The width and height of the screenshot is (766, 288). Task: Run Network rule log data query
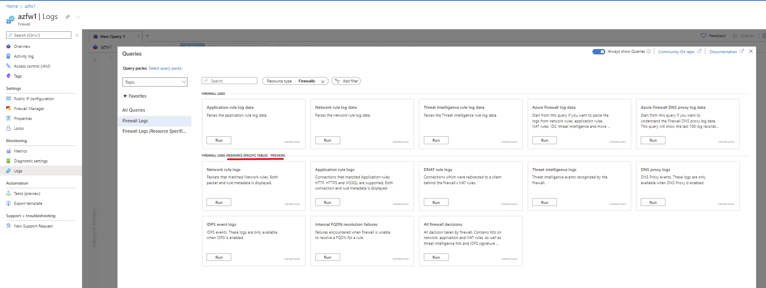327,140
